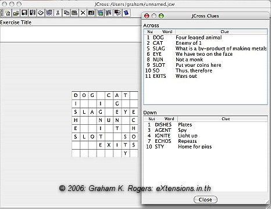Click the Delete X toolbar icon
The height and width of the screenshot is (209, 271).
[83, 13]
